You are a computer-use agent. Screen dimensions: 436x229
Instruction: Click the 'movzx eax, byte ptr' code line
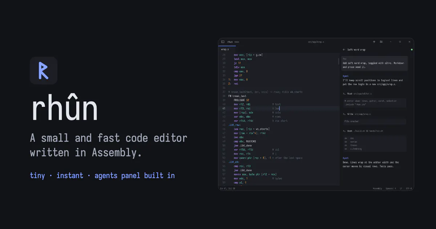[x=255, y=174]
